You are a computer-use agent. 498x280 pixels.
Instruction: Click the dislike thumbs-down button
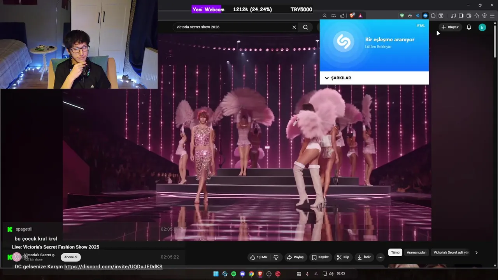[276, 257]
